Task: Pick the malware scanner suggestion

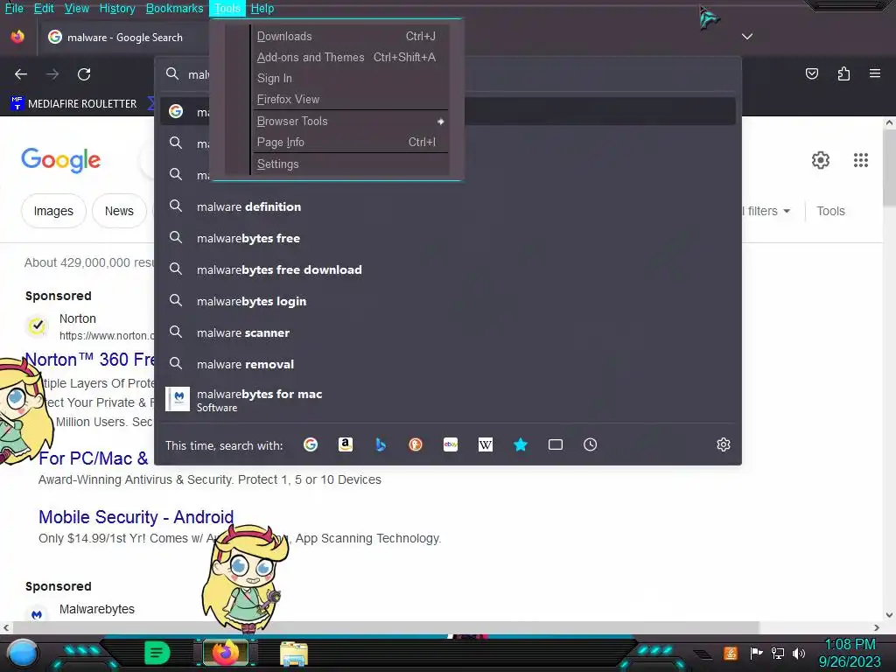Action: click(x=447, y=332)
